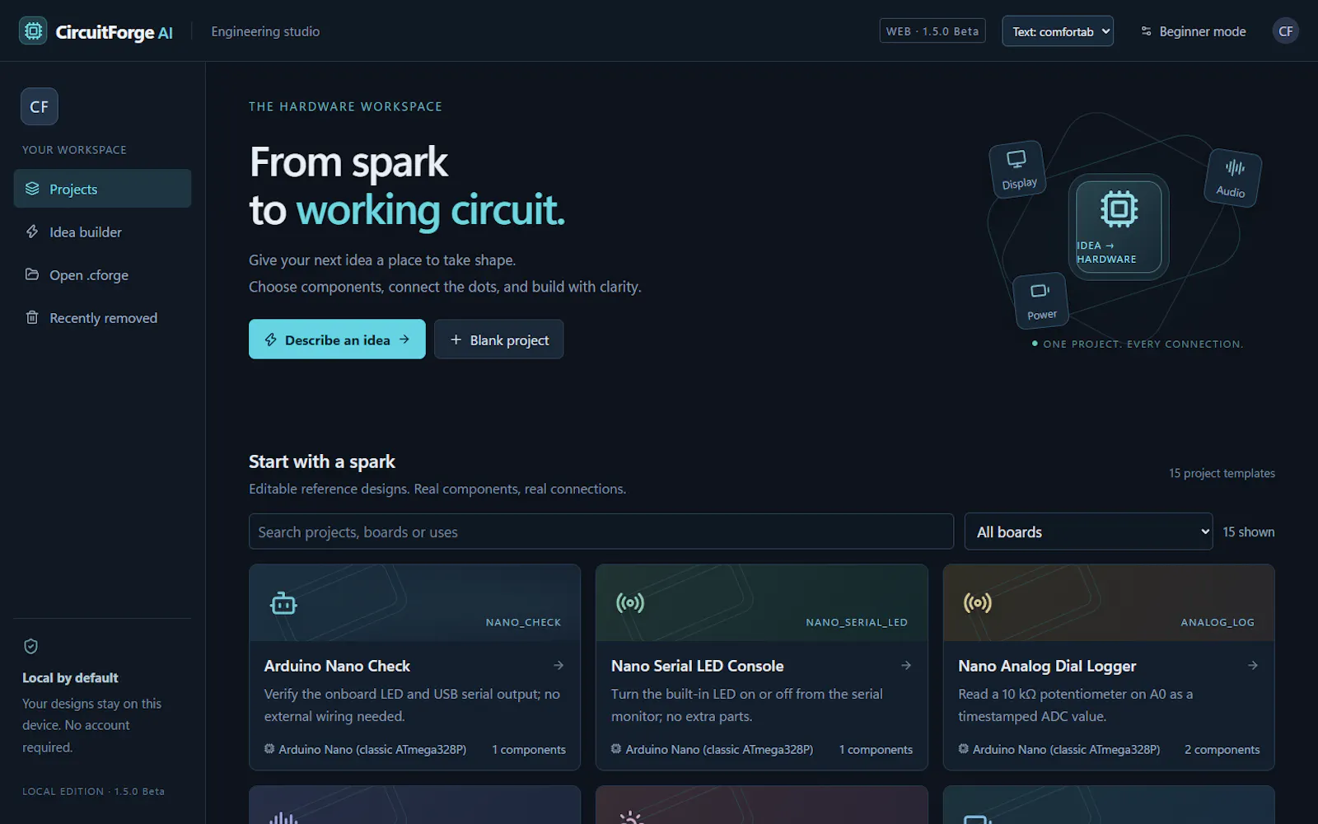
Task: Click the CF workspace badge in sidebar
Action: pos(40,106)
